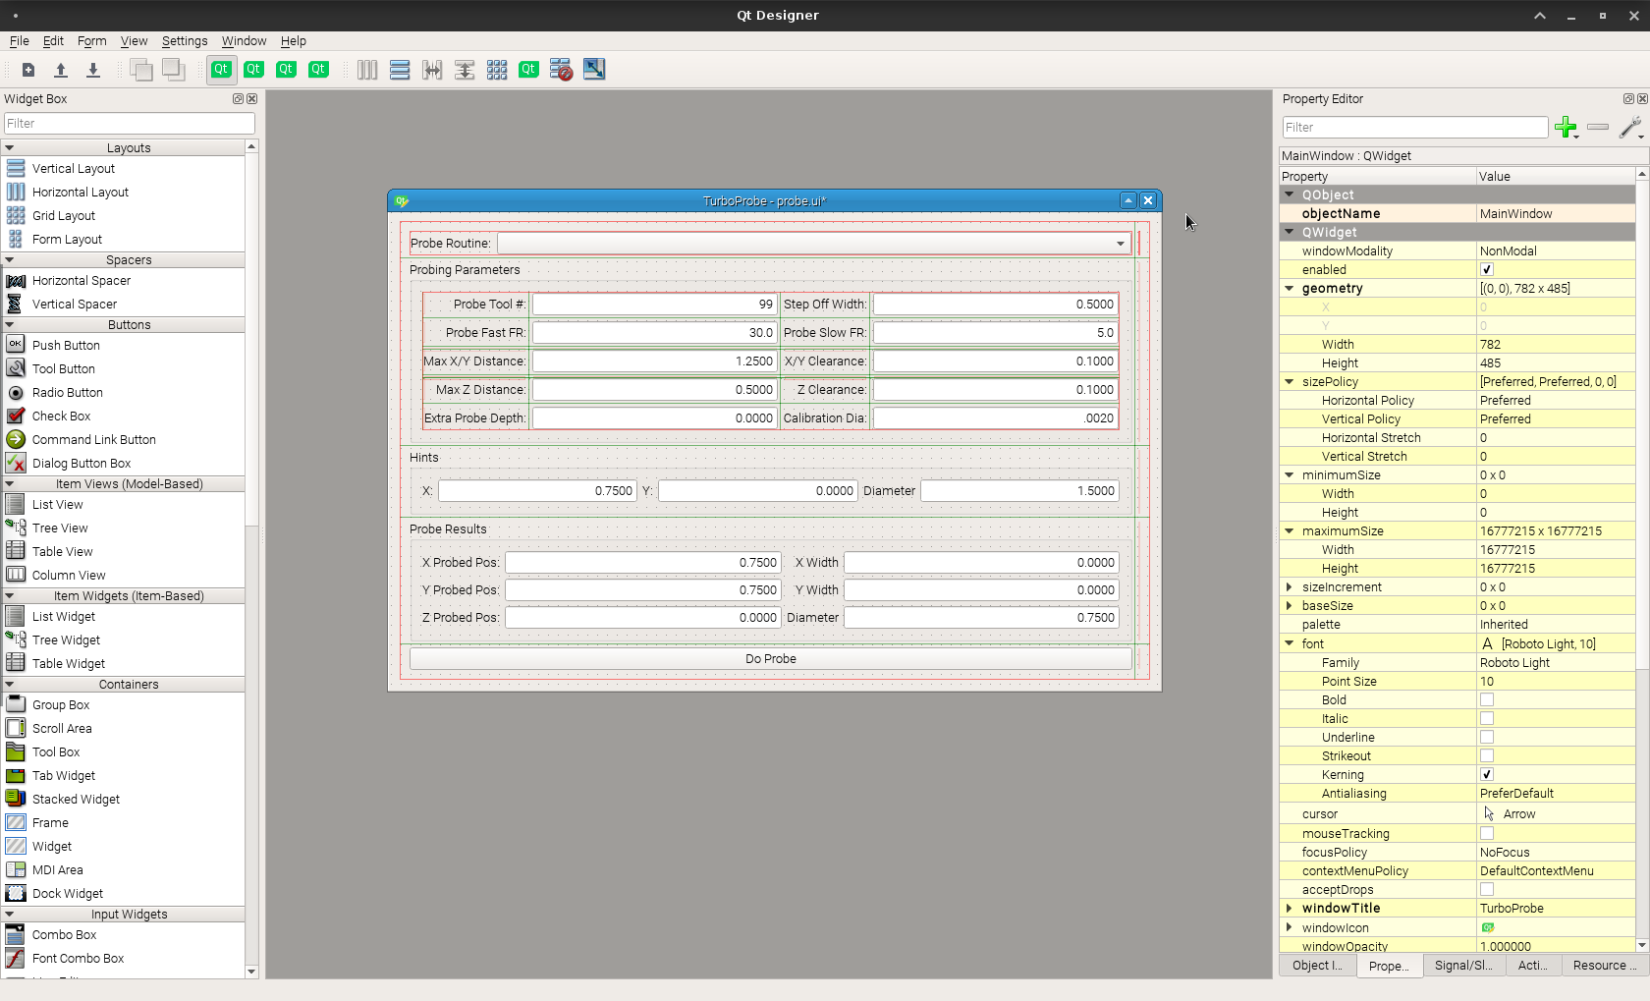The image size is (1650, 1001).
Task: Click the minus remove property button
Action: click(x=1598, y=128)
